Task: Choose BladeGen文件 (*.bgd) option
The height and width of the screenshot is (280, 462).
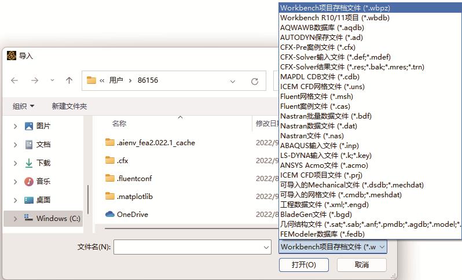Action: pyautogui.click(x=370, y=215)
